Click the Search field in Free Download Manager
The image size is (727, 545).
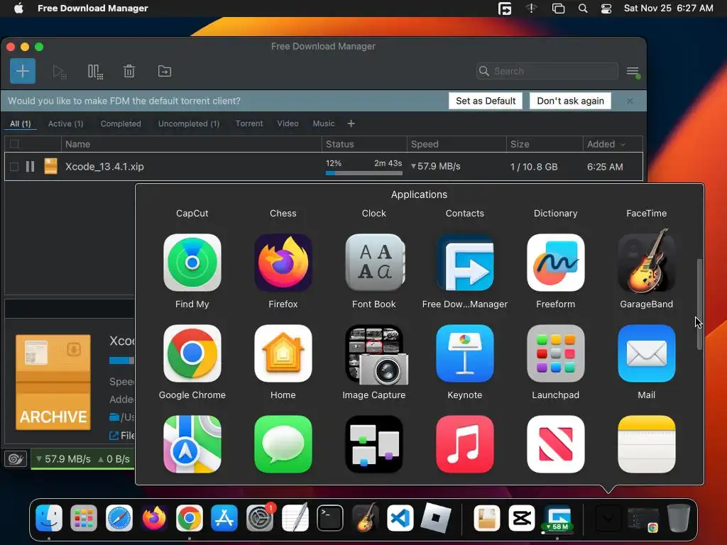547,71
